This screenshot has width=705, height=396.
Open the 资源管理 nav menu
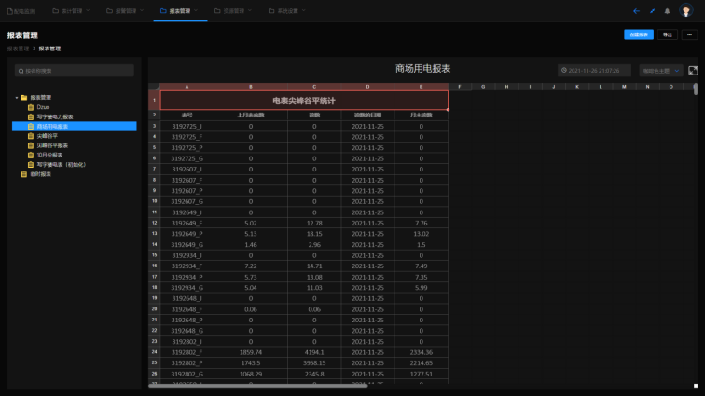(233, 11)
